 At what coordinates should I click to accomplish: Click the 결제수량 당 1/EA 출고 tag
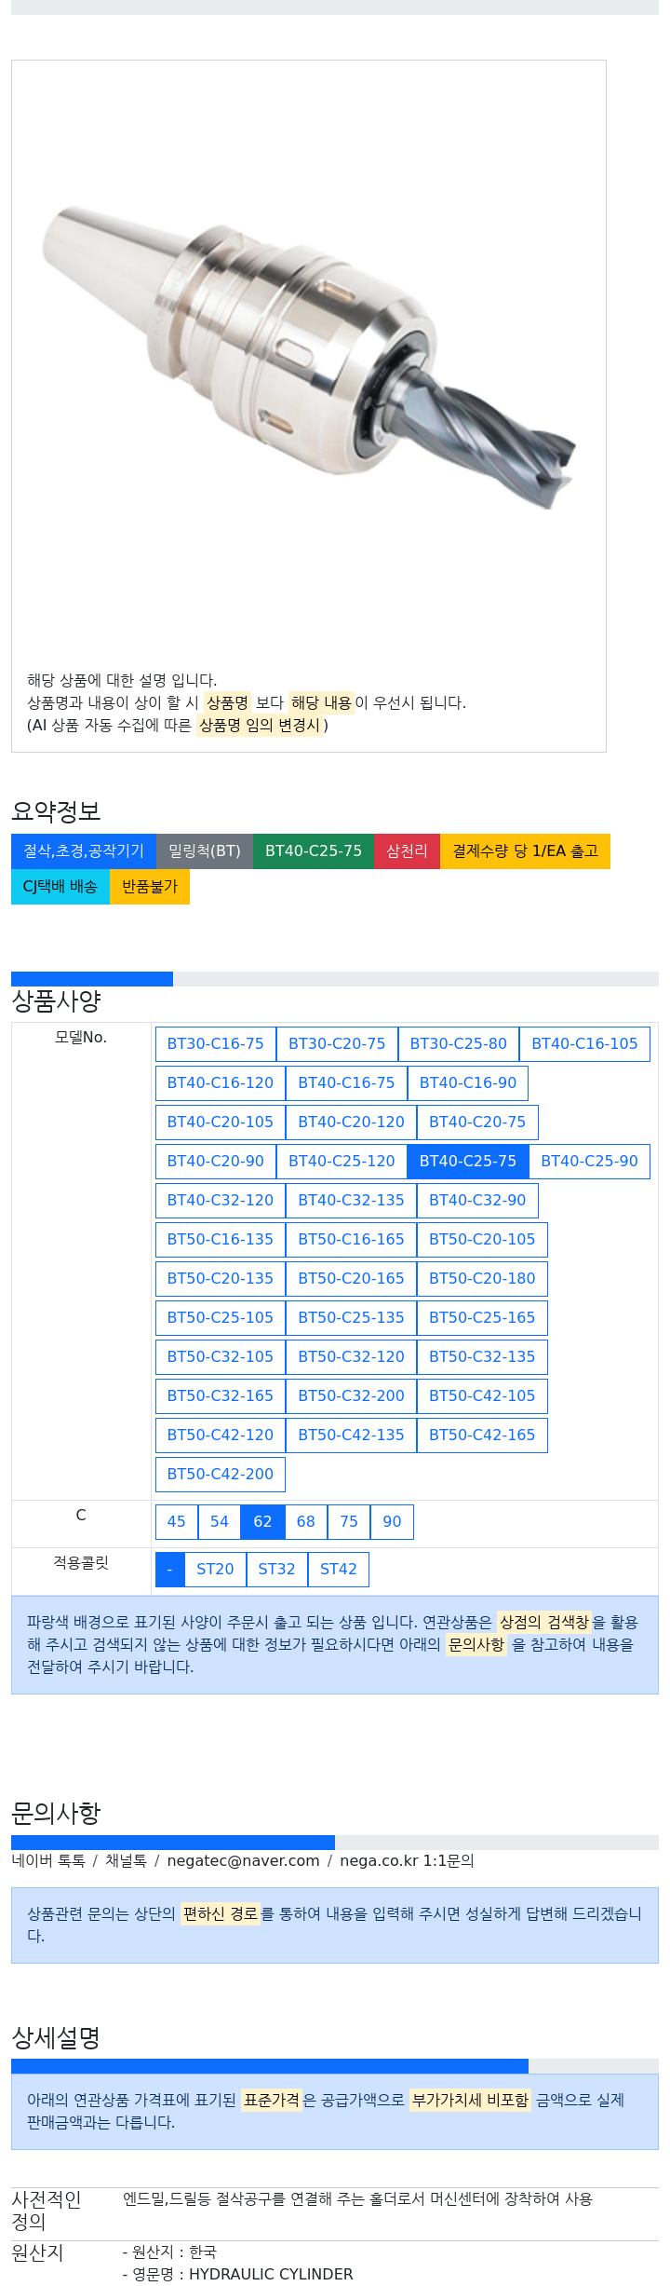(x=525, y=850)
